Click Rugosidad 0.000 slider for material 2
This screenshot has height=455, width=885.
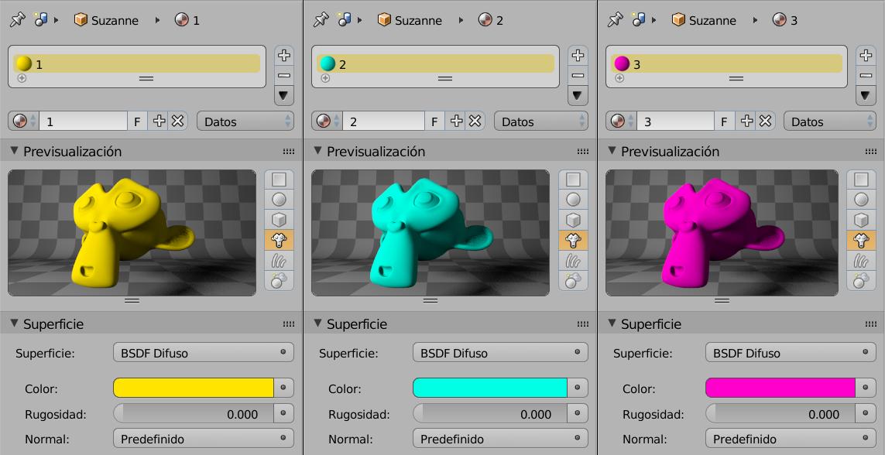(490, 413)
